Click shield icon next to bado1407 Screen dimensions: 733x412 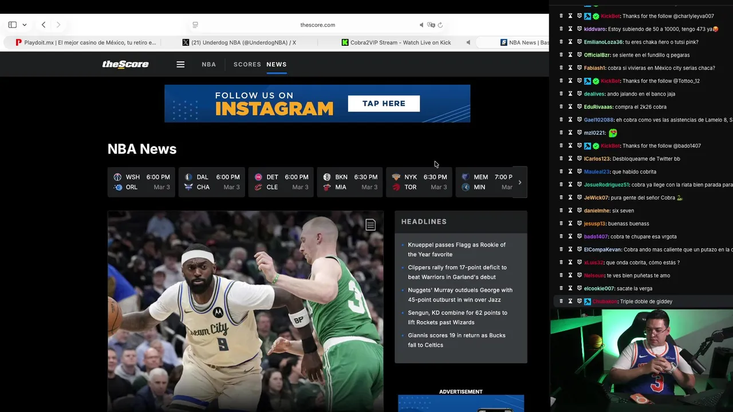click(x=580, y=236)
